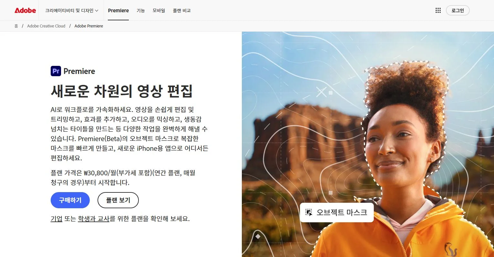This screenshot has height=257, width=494.
Task: Follow the 학생과 교사 link
Action: click(94, 219)
